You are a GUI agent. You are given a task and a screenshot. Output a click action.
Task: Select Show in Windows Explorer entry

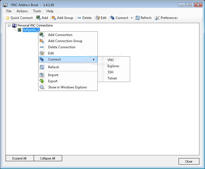coord(68,87)
